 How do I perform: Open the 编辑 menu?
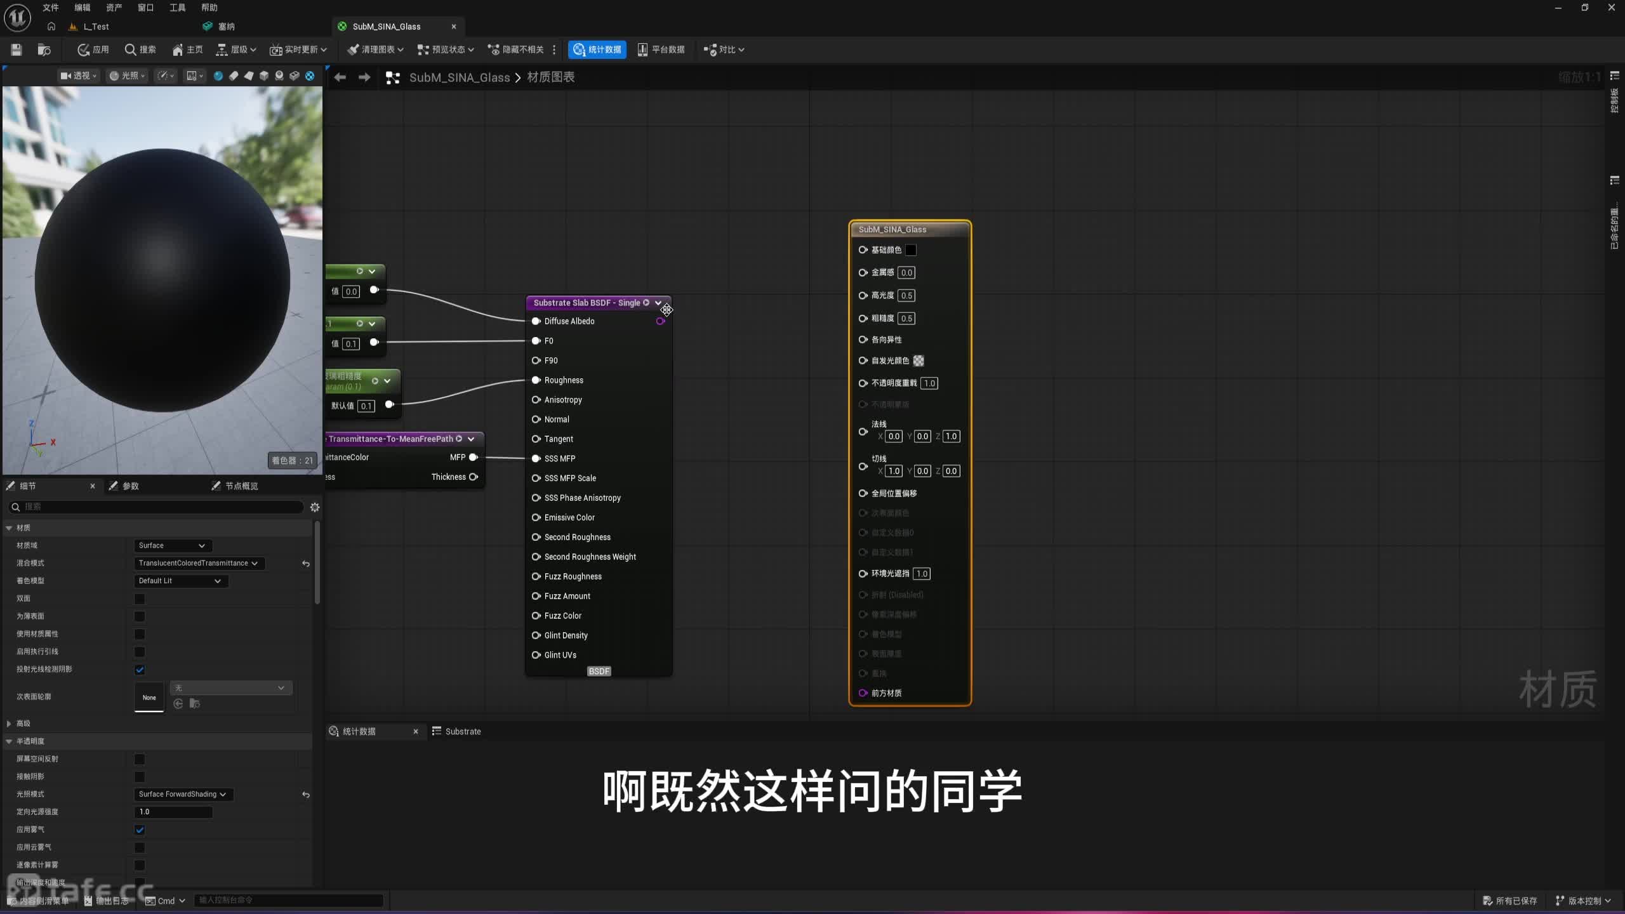[83, 8]
